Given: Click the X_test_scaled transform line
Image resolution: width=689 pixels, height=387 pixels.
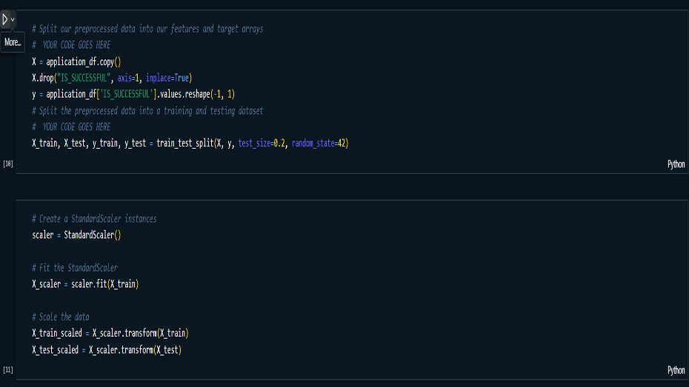Looking at the screenshot, I should (107, 349).
